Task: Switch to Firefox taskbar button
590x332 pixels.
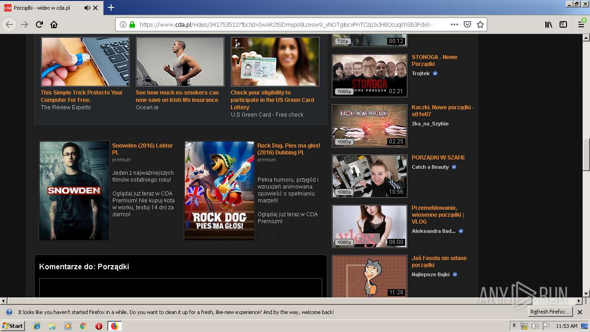Action: pos(114,326)
